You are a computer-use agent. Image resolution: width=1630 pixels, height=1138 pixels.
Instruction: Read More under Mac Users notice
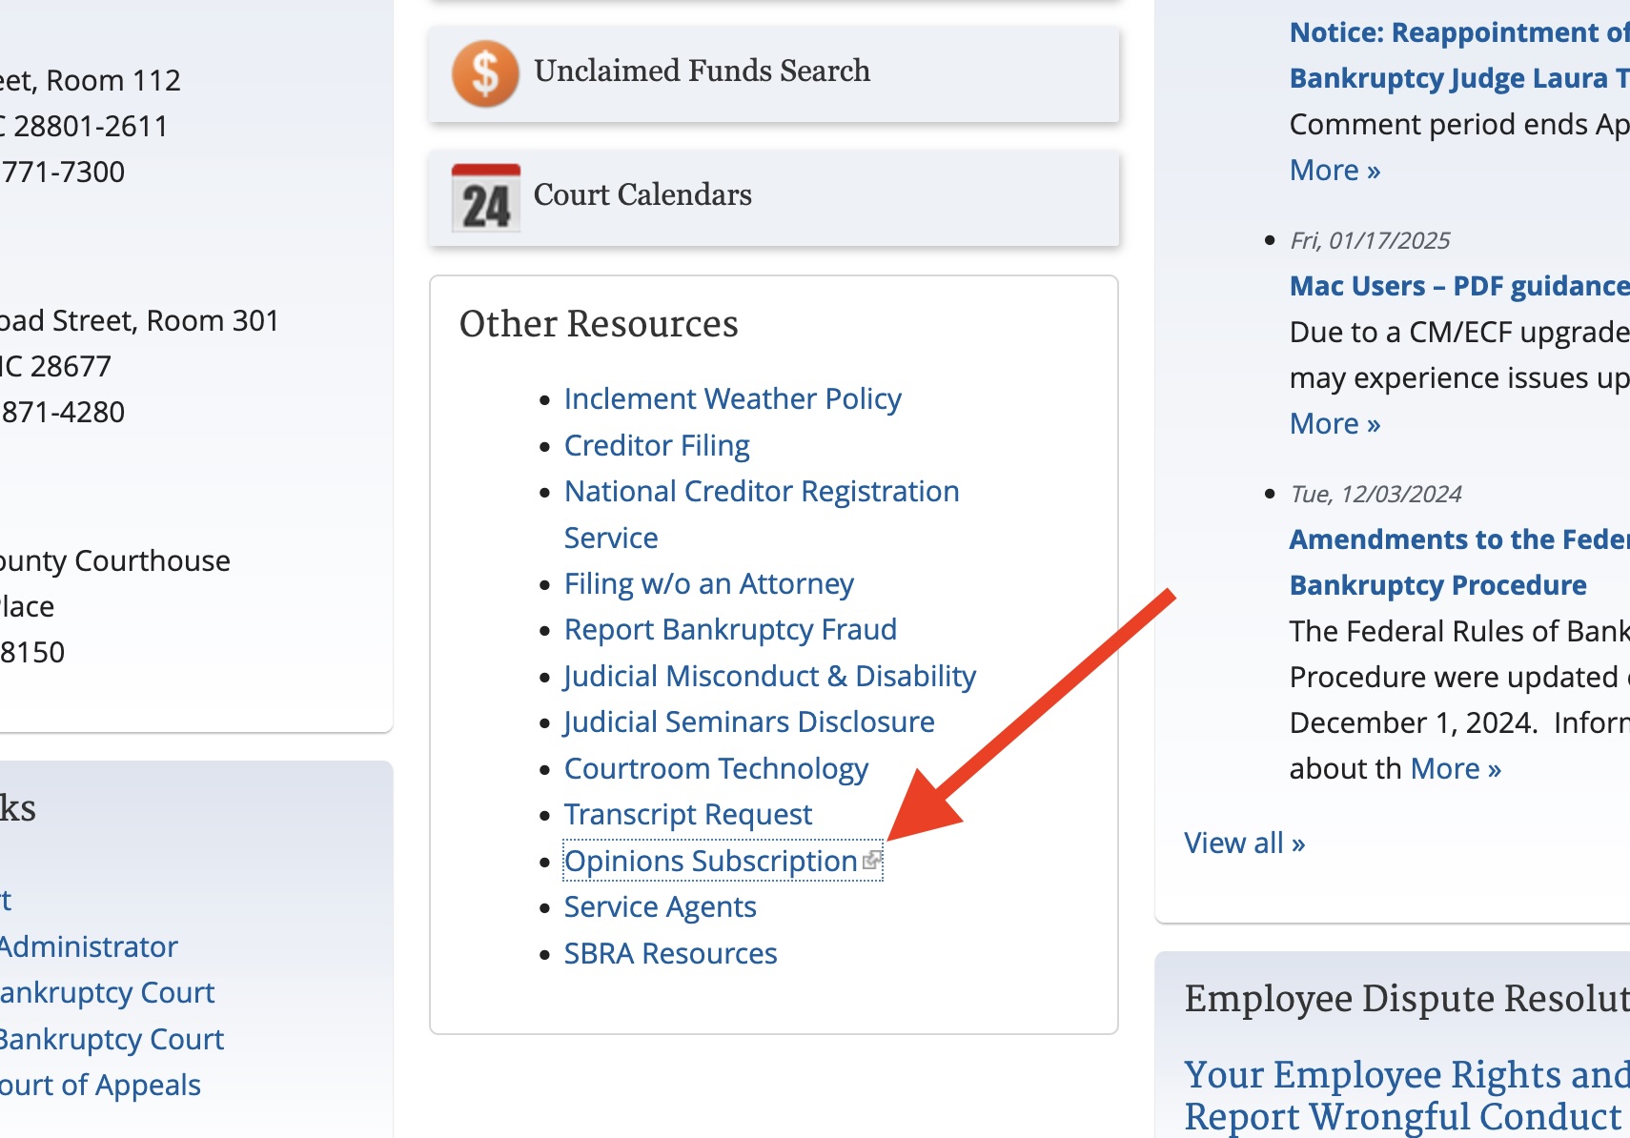[x=1335, y=423]
